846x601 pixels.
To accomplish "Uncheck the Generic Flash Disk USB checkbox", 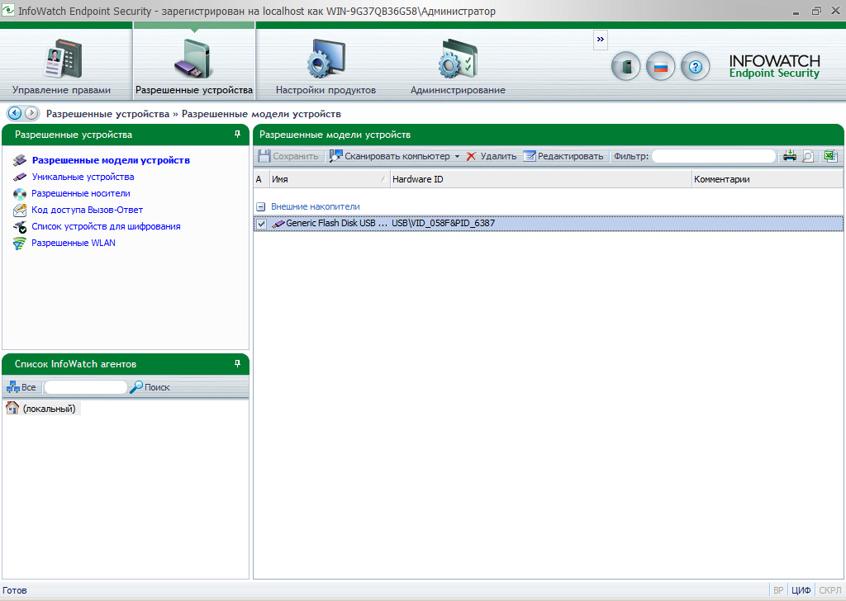I will pos(262,224).
